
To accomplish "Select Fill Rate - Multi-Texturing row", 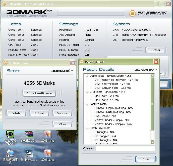I will point(112,112).
